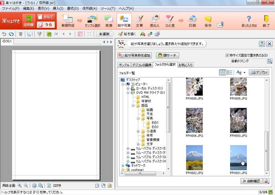Image resolution: width=275 pixels, height=195 pixels.
Task: Click the ひと言 (short message) icon
Action: 170,21
